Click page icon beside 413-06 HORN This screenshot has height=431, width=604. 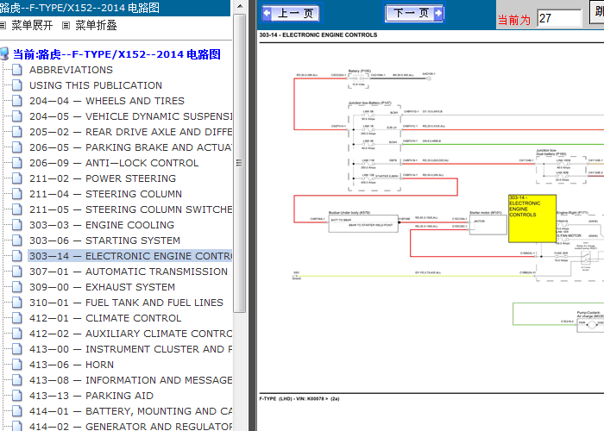pyautogui.click(x=17, y=365)
